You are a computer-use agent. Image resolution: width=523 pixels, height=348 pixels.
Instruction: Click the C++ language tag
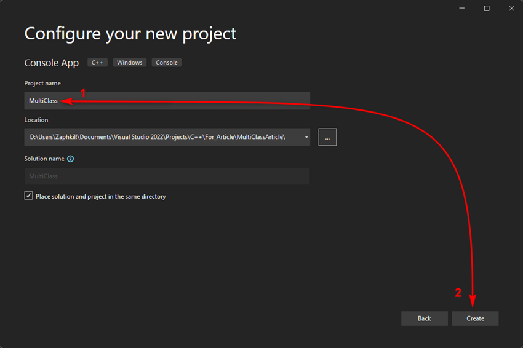coord(97,63)
